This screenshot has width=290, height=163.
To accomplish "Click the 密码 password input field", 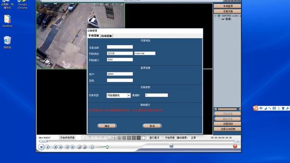I will [x=120, y=81].
